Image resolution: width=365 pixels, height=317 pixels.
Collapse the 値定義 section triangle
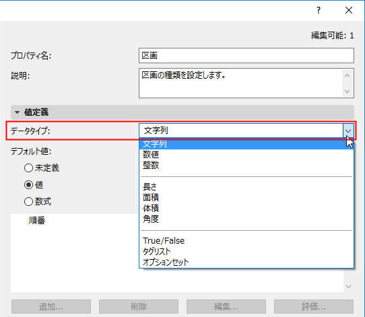[17, 112]
